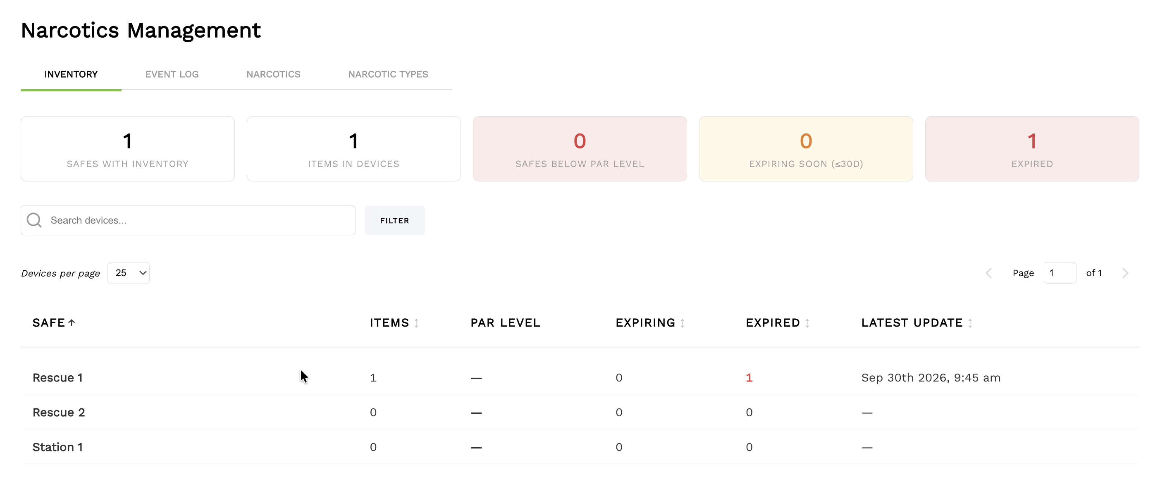Viewport: 1160px width, 477px height.
Task: Open the Station 1 safe row
Action: pyautogui.click(x=580, y=447)
